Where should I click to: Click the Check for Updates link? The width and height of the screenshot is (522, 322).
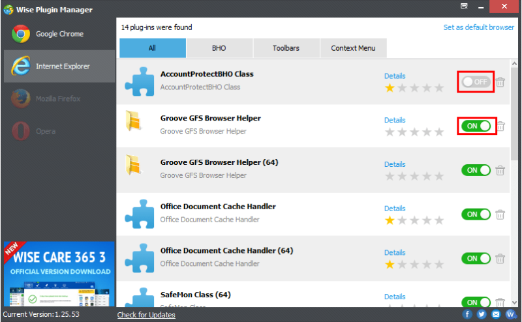click(x=146, y=315)
